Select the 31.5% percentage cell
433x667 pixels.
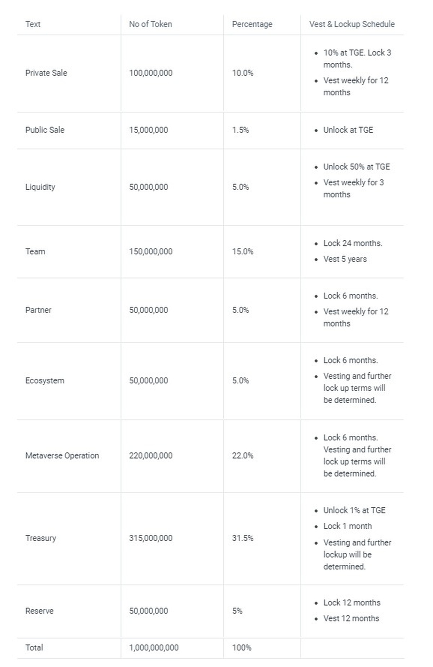(x=242, y=538)
